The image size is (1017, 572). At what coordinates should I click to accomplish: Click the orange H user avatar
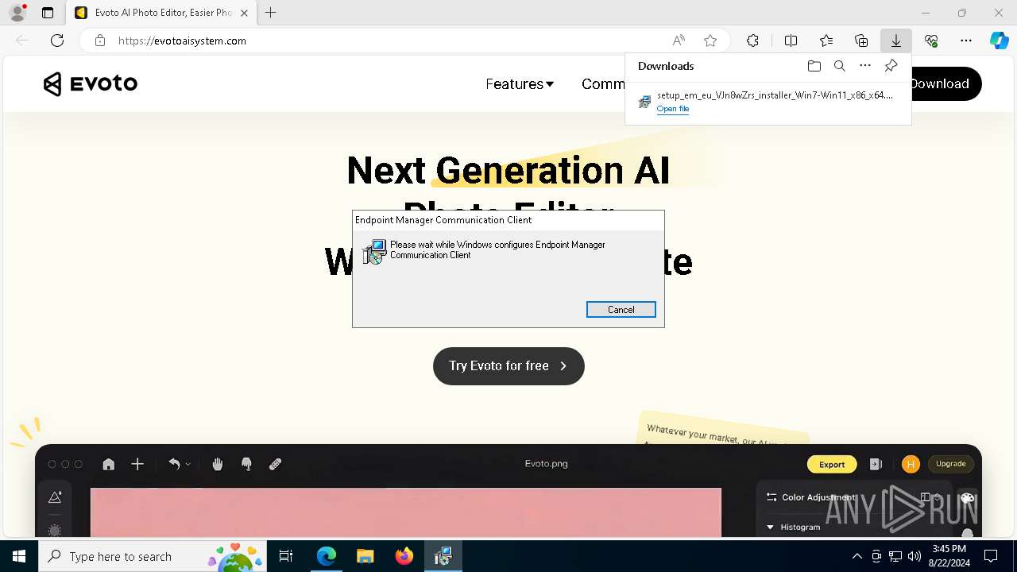(911, 464)
